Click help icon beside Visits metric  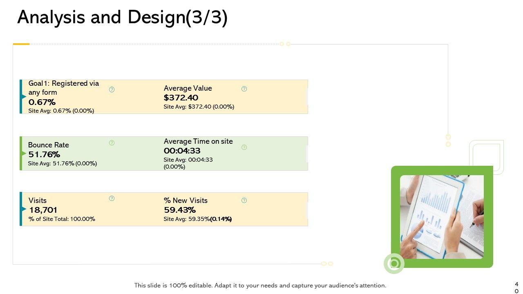(112, 198)
